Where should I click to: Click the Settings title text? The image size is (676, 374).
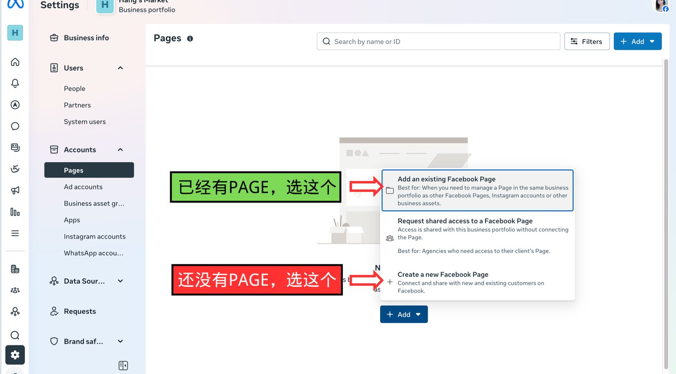[x=60, y=5]
